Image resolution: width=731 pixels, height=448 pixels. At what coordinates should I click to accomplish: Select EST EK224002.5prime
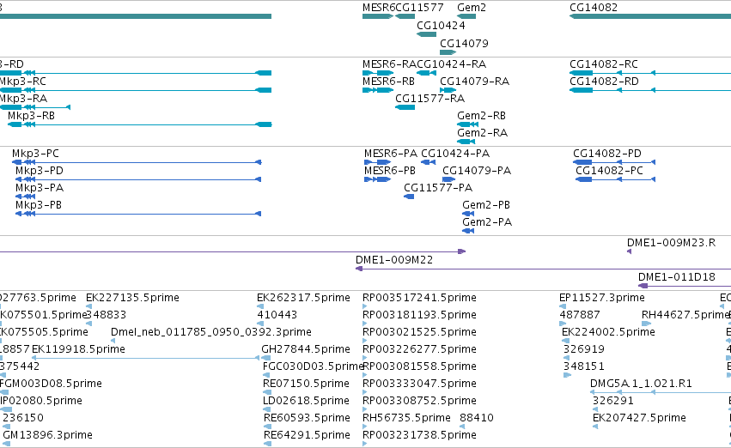[x=609, y=332]
